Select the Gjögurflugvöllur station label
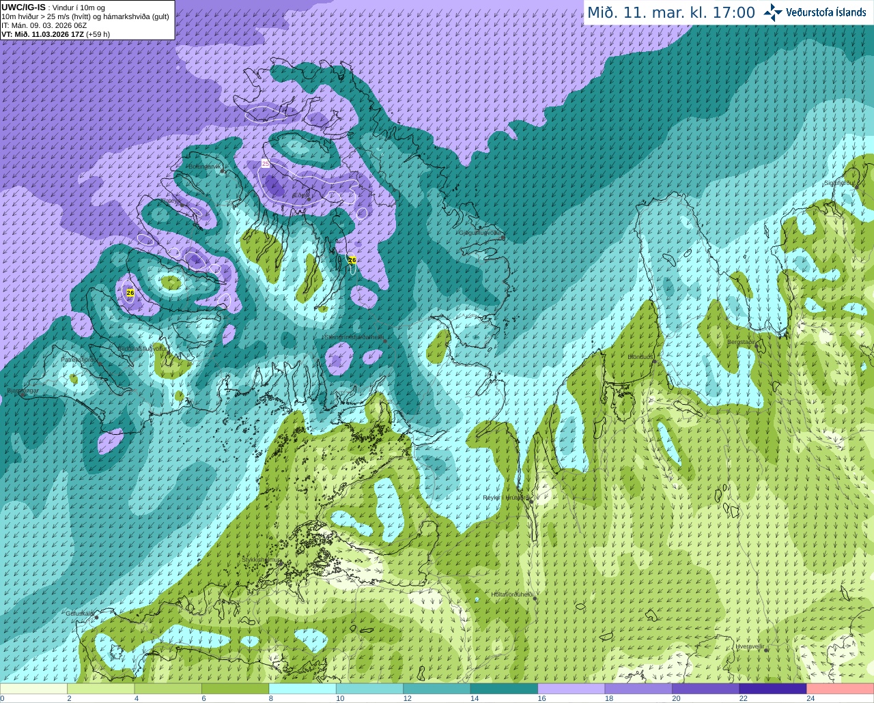Viewport: 874px width, 703px height. 481,233
